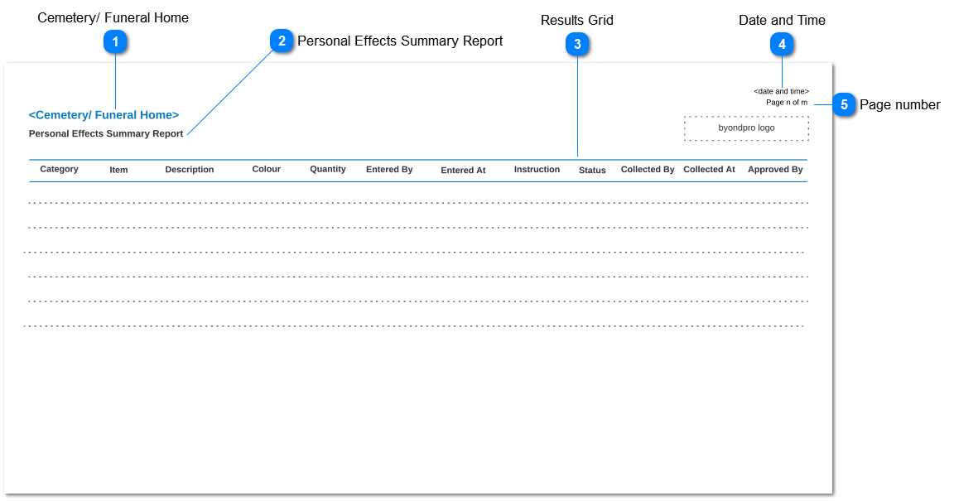Click the Personal Effects Summary Report subtitle
Viewport: 954px width, 501px height.
click(x=106, y=133)
